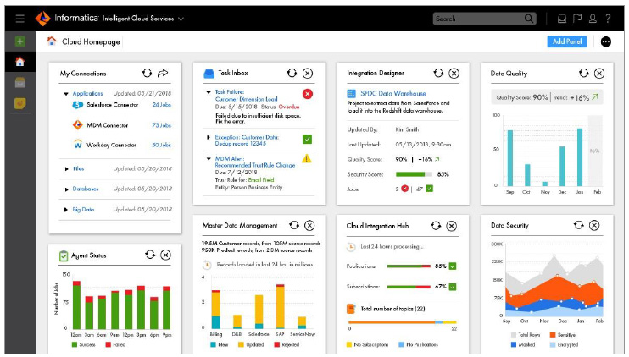Expand the Files tree node
The height and width of the screenshot is (357, 629).
point(67,169)
